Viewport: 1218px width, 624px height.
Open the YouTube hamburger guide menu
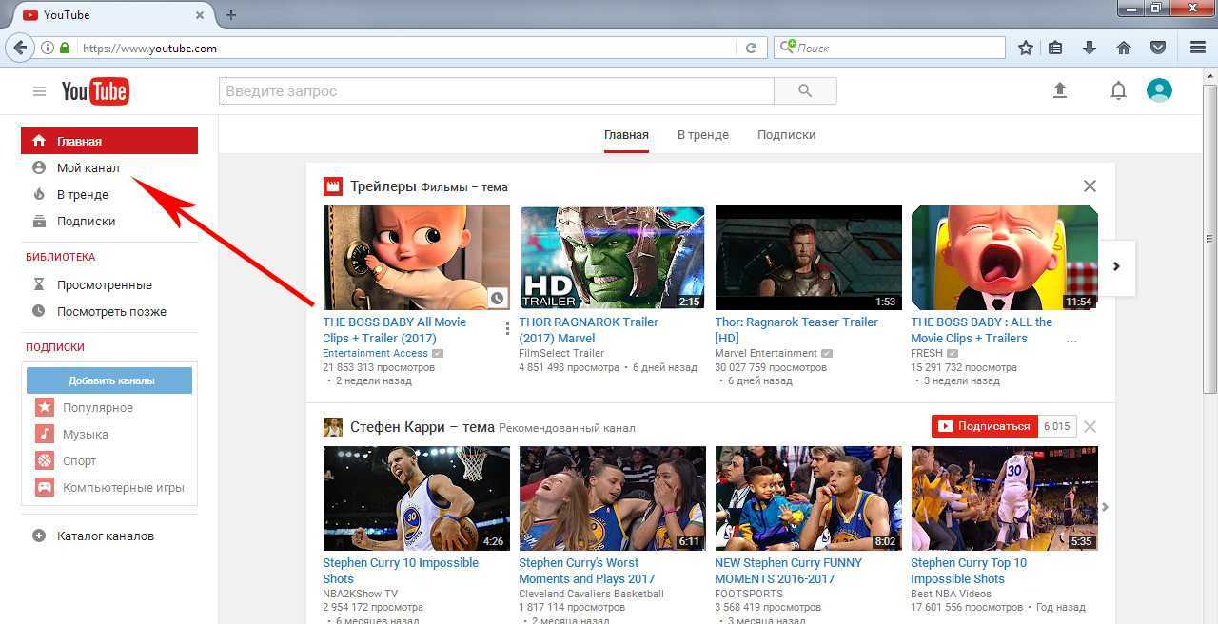pos(39,91)
